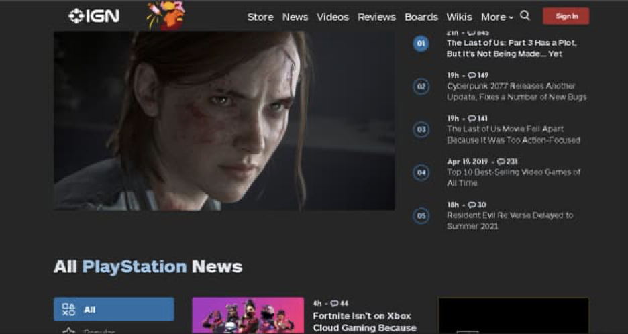
Task: Open Boards in top navigation
Action: pyautogui.click(x=421, y=17)
